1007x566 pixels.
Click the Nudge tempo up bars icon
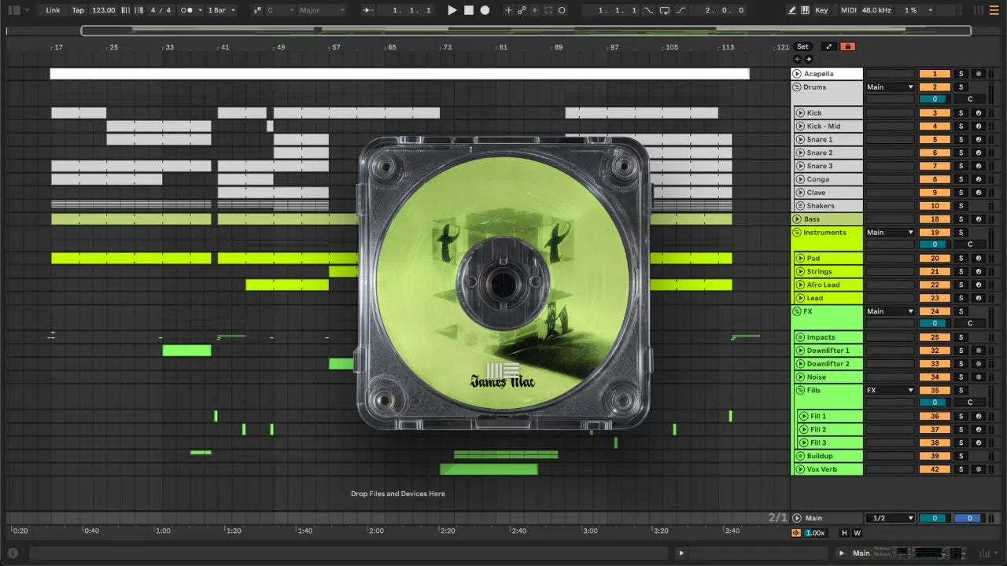140,10
